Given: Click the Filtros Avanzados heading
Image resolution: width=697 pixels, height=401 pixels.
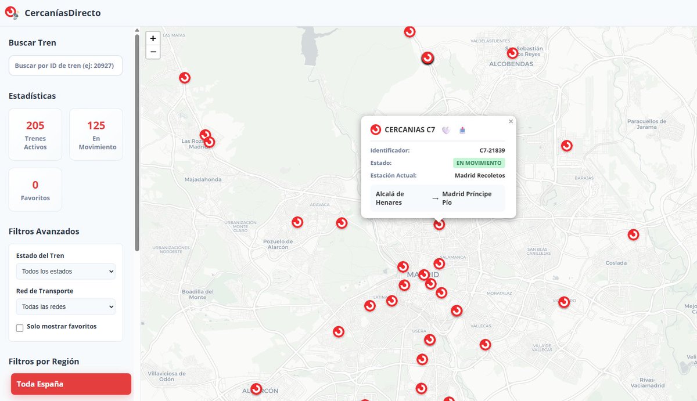Looking at the screenshot, I should (x=44, y=232).
